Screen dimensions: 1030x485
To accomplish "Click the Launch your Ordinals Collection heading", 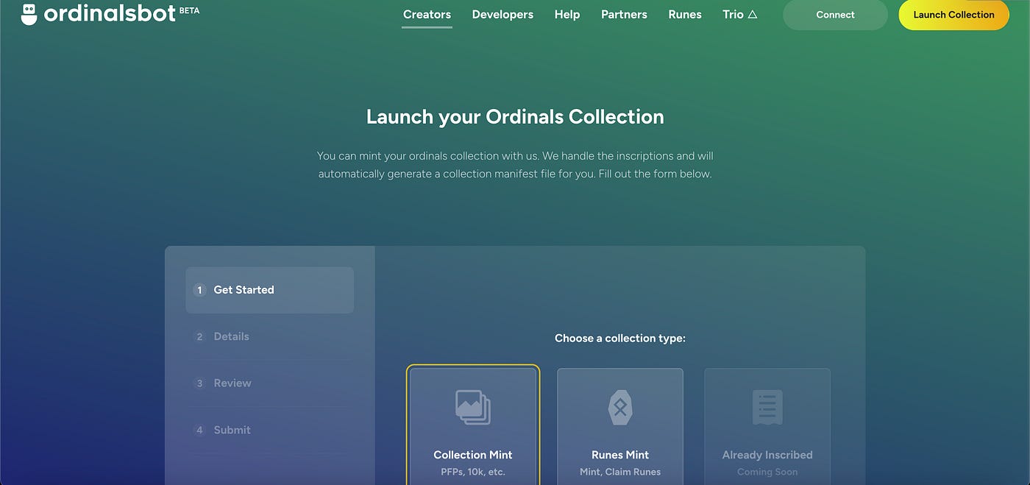I will tap(515, 117).
